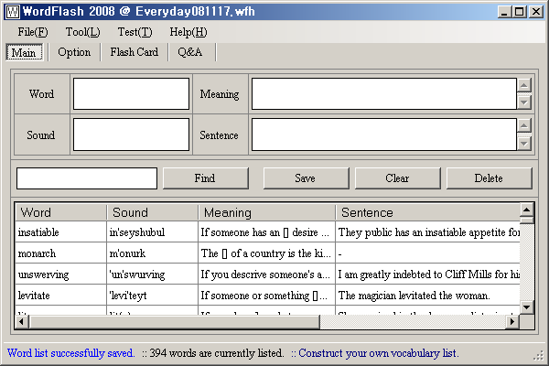This screenshot has height=366, width=549.
Task: Click the Save button
Action: (x=306, y=178)
